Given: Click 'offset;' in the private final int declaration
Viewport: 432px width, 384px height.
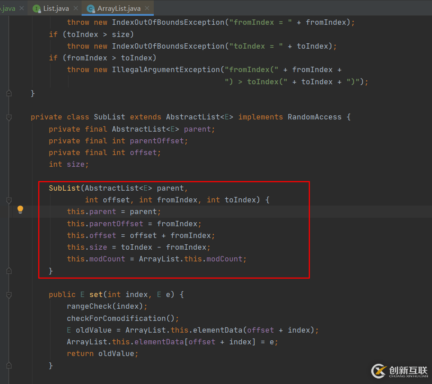Looking at the screenshot, I should [x=146, y=152].
